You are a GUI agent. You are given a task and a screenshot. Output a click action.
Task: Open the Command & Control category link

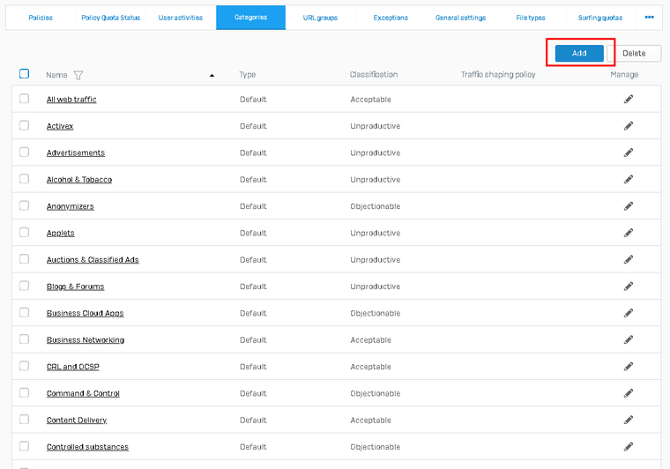tap(83, 393)
